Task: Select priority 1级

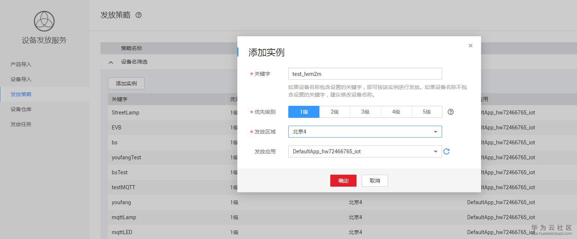Action: click(x=304, y=112)
